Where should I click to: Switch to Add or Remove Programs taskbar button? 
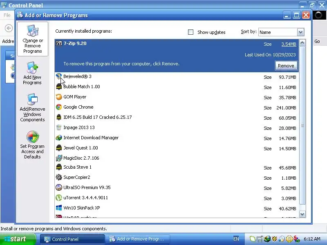[x=137, y=239]
